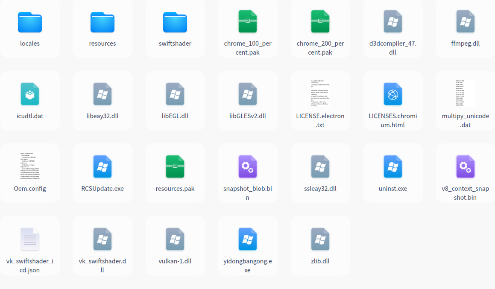The image size is (495, 289).
Task: Select the Oem.config preview thumbnail
Action: (29, 166)
